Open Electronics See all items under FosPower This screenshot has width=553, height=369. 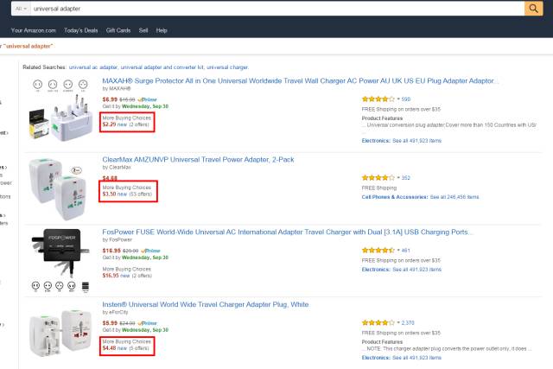[401, 270]
